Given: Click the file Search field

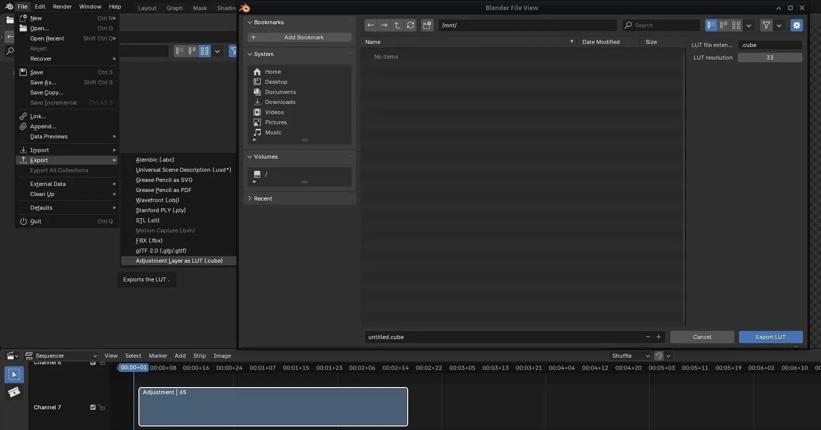Looking at the screenshot, I should pos(661,25).
